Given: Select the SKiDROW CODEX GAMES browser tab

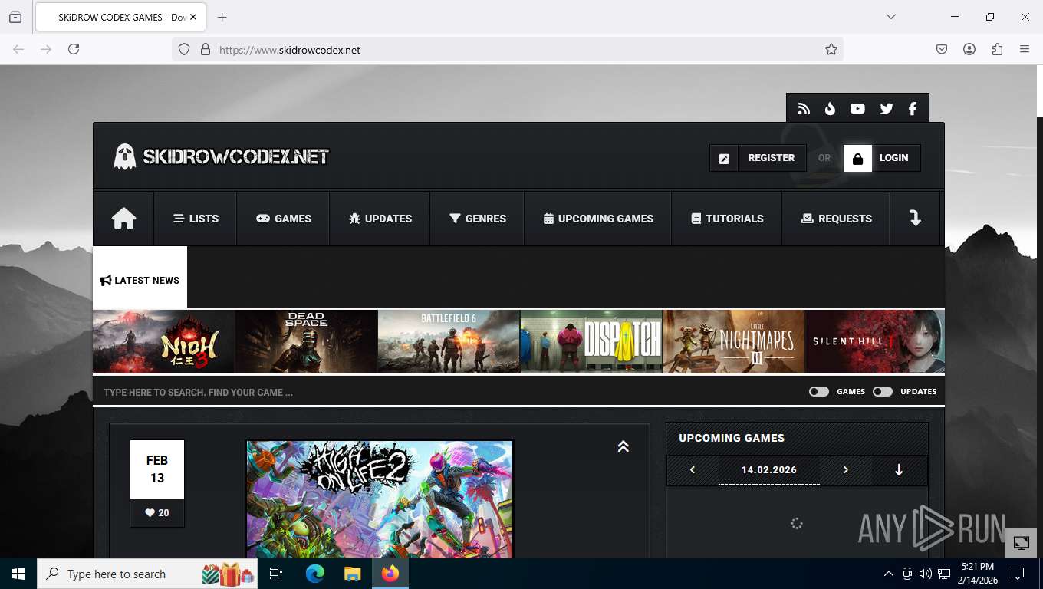Looking at the screenshot, I should tap(119, 17).
